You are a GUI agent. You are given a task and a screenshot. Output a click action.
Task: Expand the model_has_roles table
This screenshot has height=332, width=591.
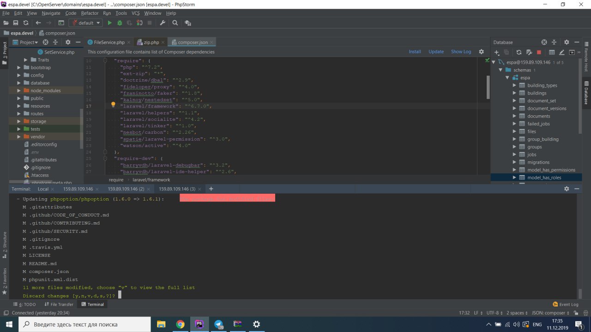coord(514,178)
